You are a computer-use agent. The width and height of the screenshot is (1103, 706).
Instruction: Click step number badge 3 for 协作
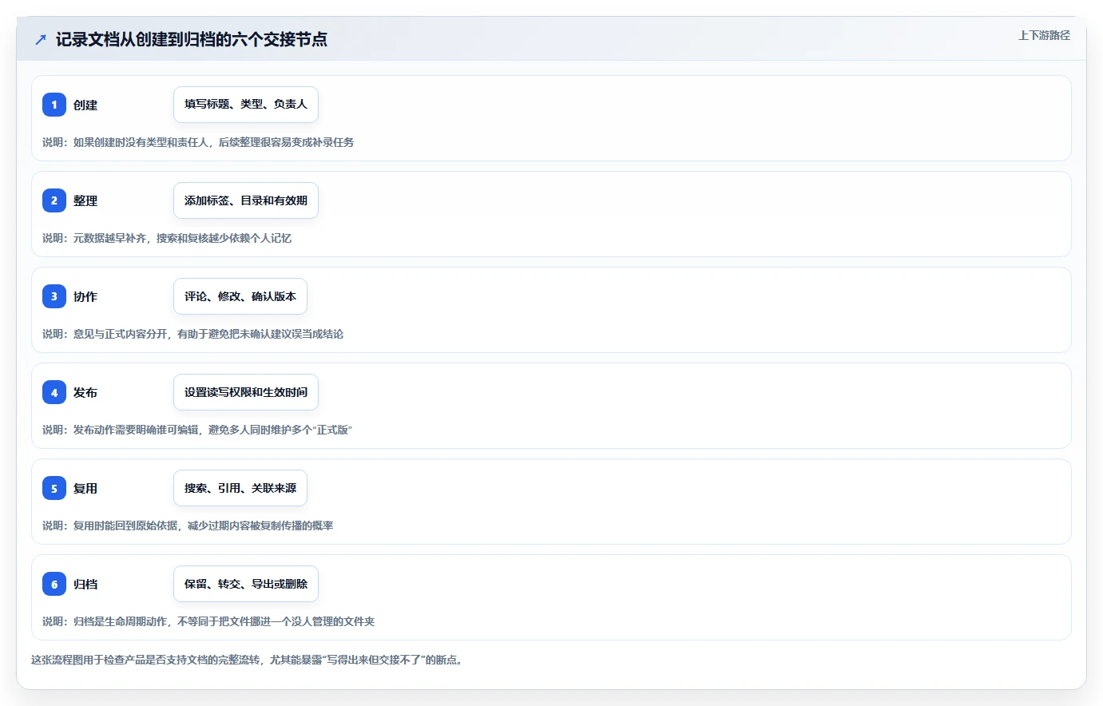(x=54, y=296)
